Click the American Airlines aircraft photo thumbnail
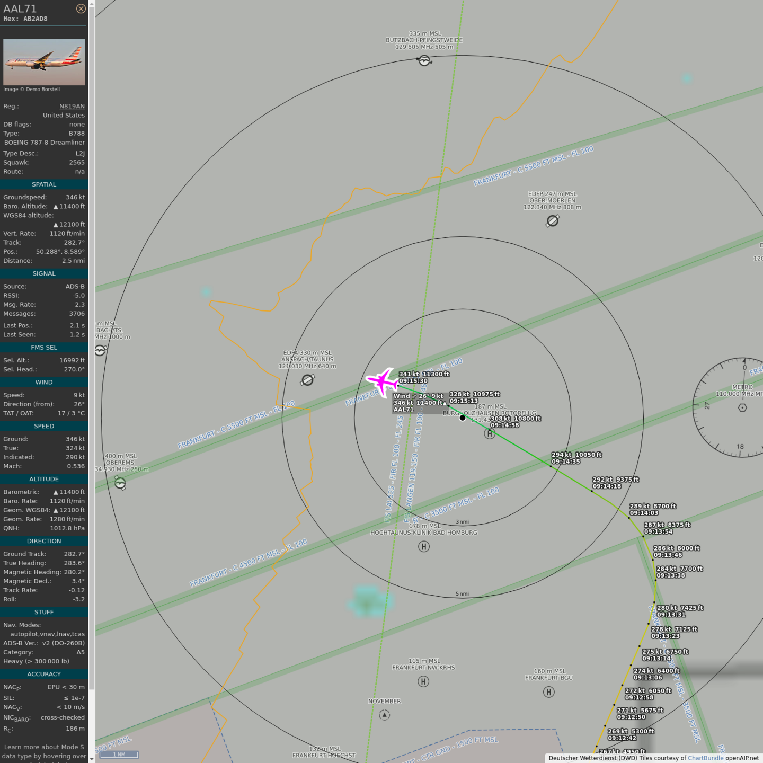763x763 pixels. click(x=44, y=63)
